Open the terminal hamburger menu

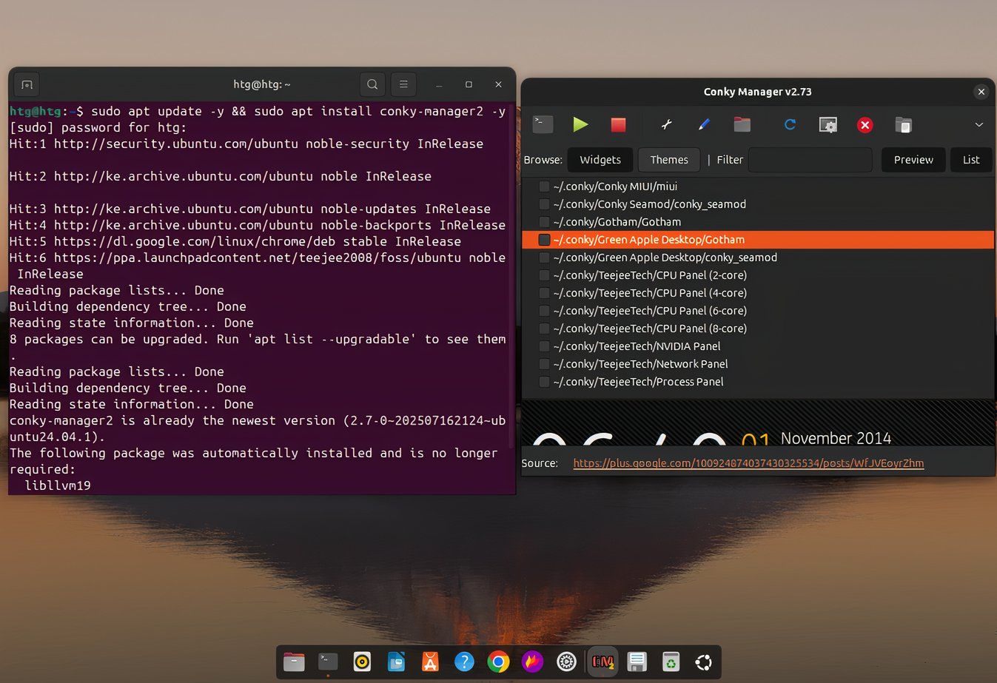(403, 84)
